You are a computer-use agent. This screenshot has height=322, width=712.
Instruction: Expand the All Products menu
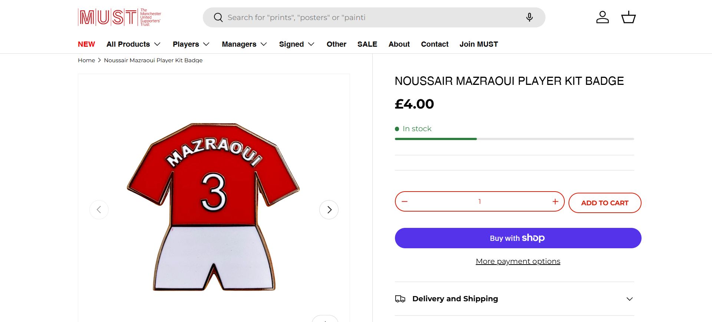[x=133, y=44]
